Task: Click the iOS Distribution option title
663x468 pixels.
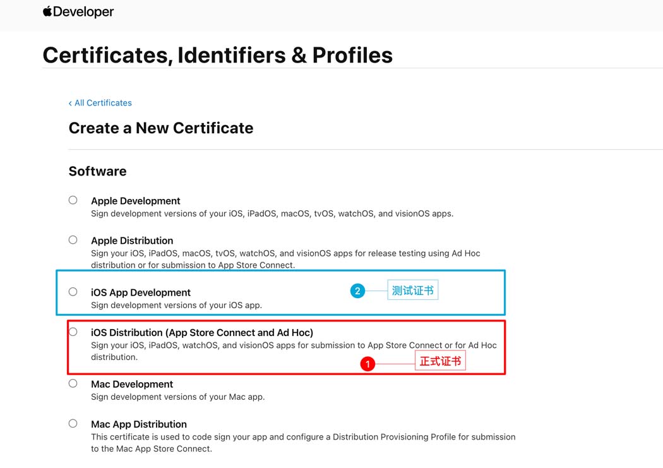Action: pos(202,332)
